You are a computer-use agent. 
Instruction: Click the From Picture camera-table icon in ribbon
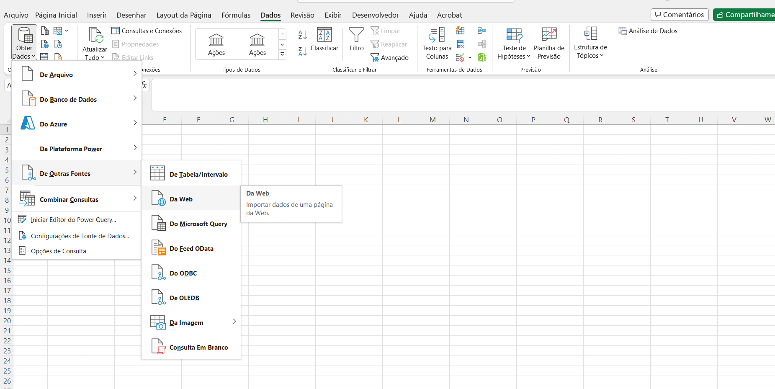pos(58,31)
